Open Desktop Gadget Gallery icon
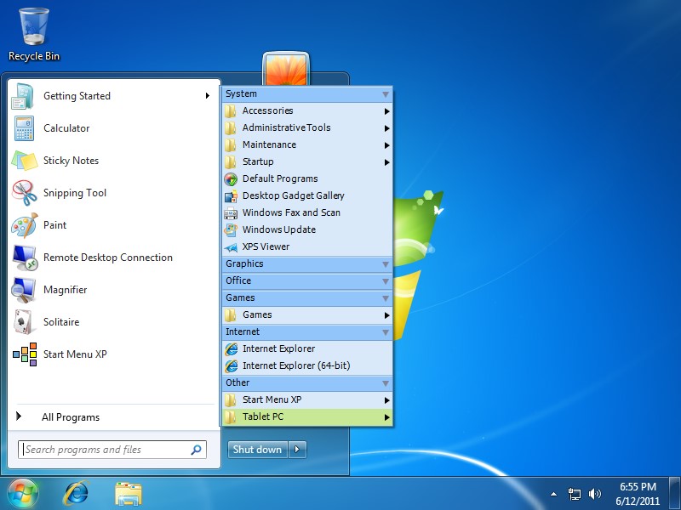The height and width of the screenshot is (510, 681). pos(231,196)
